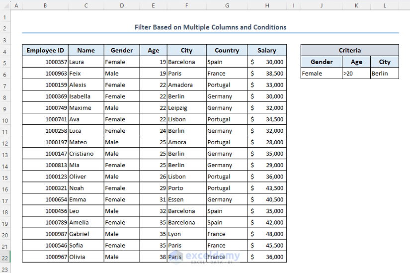The width and height of the screenshot is (410, 273).
Task: Click the 'Gender' header in the employee table
Action: pos(122,51)
